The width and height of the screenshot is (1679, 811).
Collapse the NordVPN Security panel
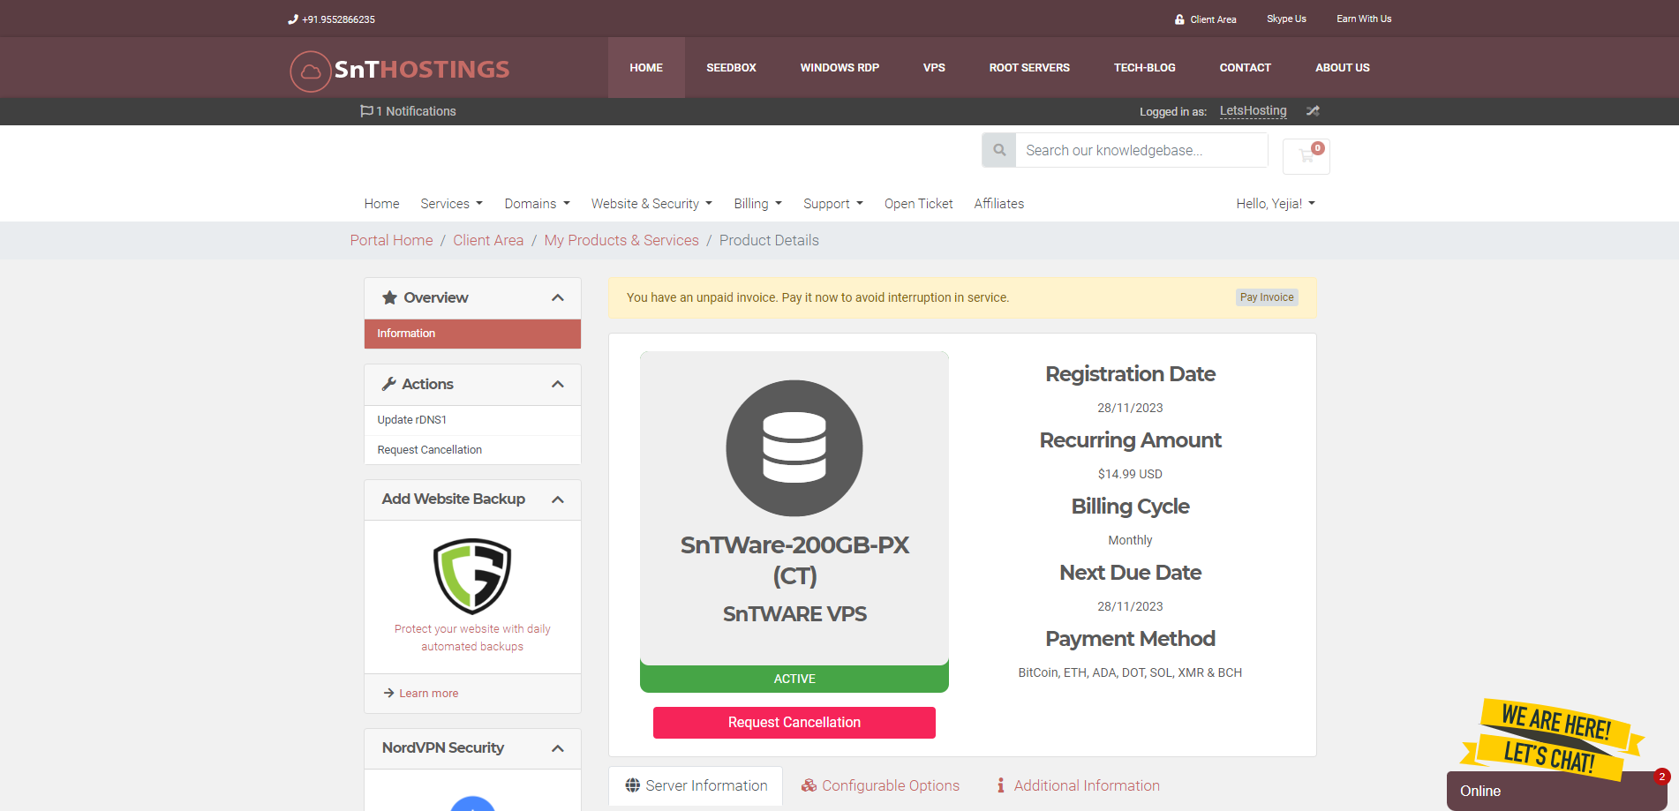(558, 748)
